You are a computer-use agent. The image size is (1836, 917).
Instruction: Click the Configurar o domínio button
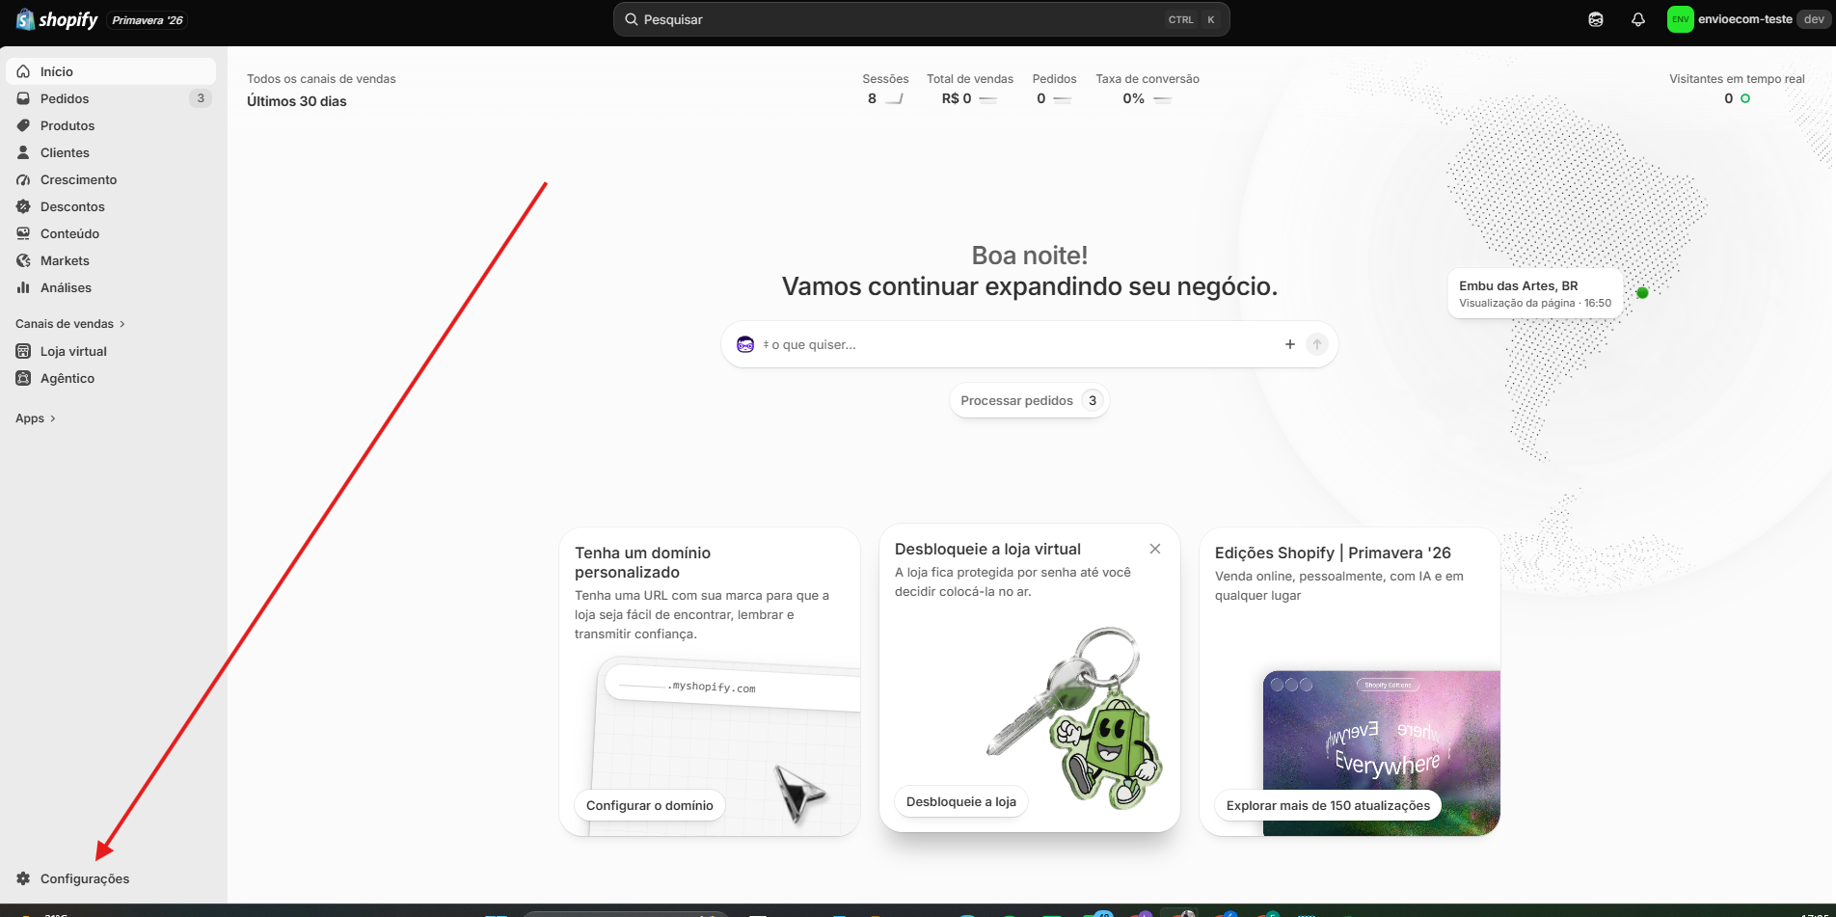pyautogui.click(x=650, y=805)
